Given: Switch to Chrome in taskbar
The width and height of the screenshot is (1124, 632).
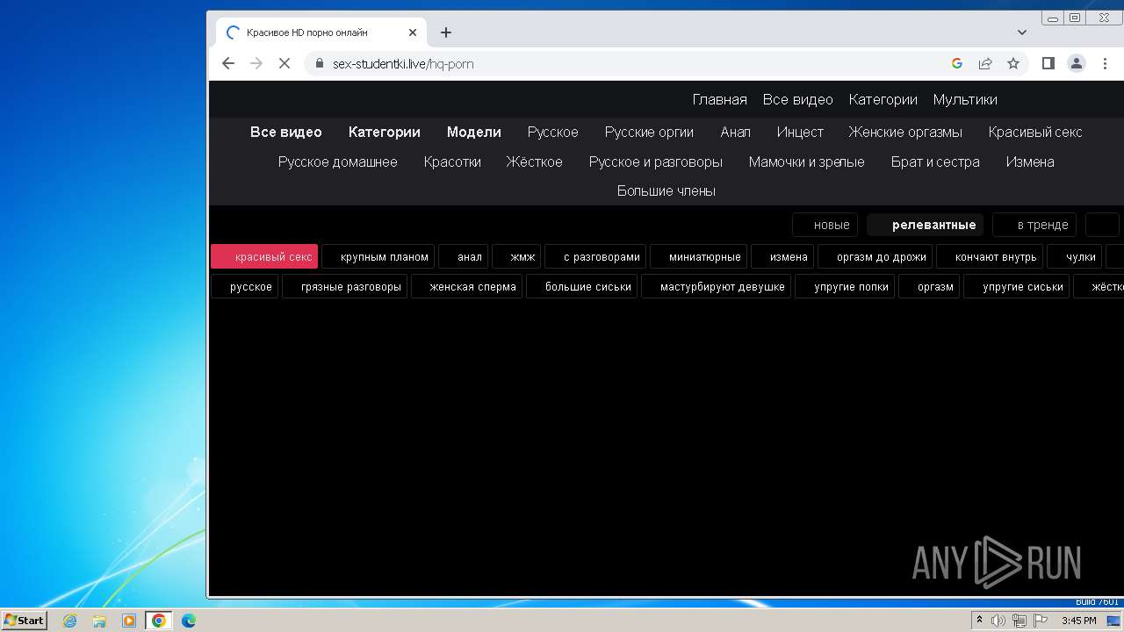Looking at the screenshot, I should (158, 621).
